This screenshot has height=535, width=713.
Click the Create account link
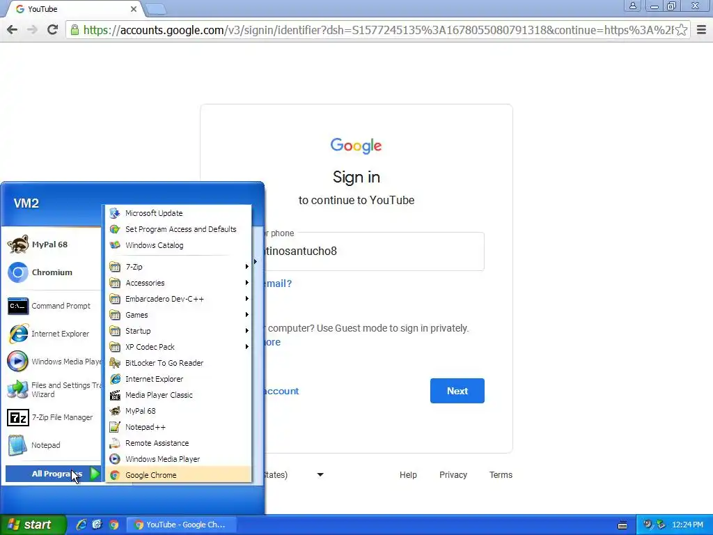coord(281,391)
